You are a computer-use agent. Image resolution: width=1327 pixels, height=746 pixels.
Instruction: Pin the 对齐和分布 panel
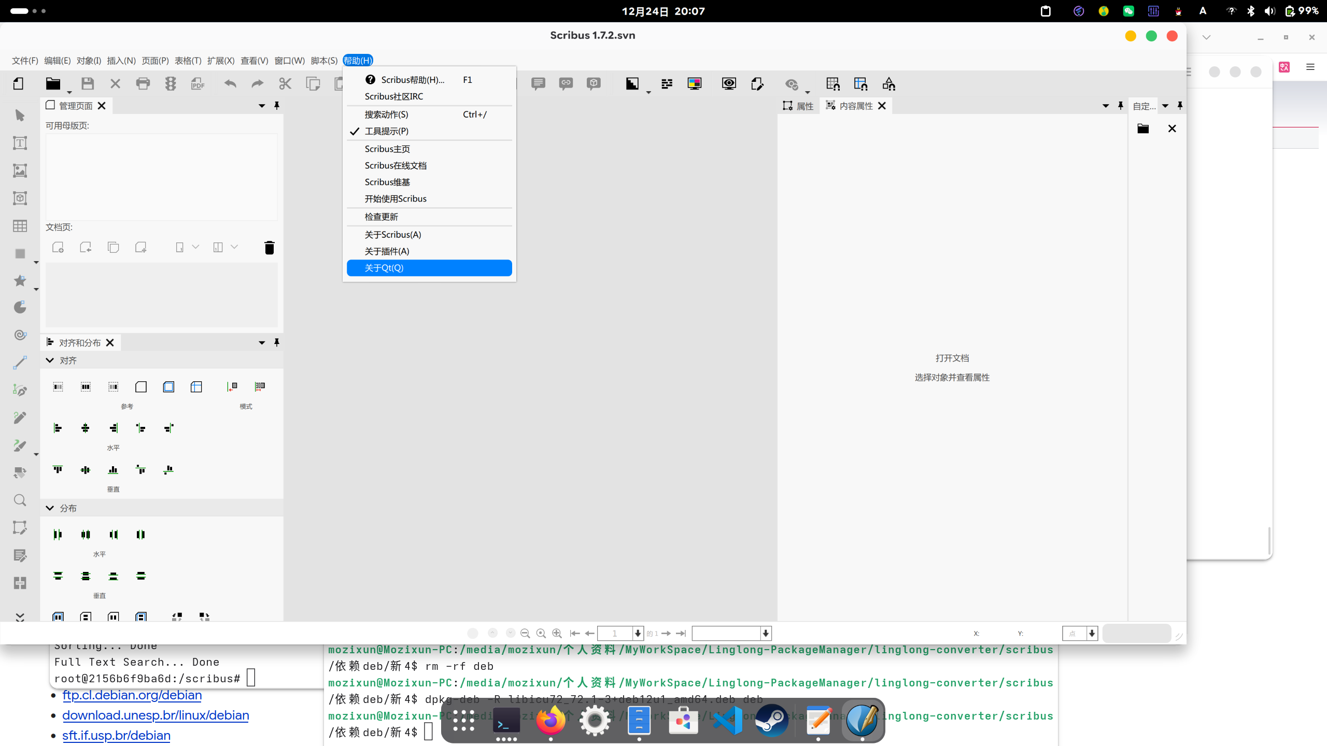[x=277, y=342]
